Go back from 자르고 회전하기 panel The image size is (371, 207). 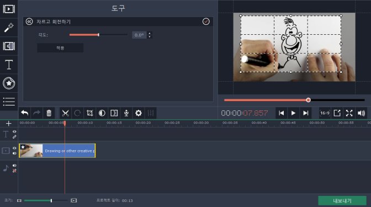(x=29, y=22)
